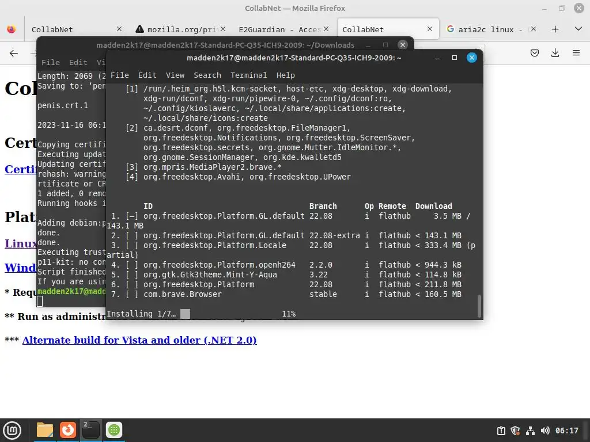Click penis.crt.1 text in Downloads terminal
The width and height of the screenshot is (590, 442).
tap(63, 106)
